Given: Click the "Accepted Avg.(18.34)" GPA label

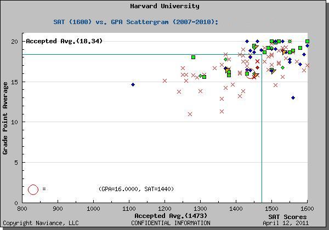Looking at the screenshot, I should [x=64, y=41].
